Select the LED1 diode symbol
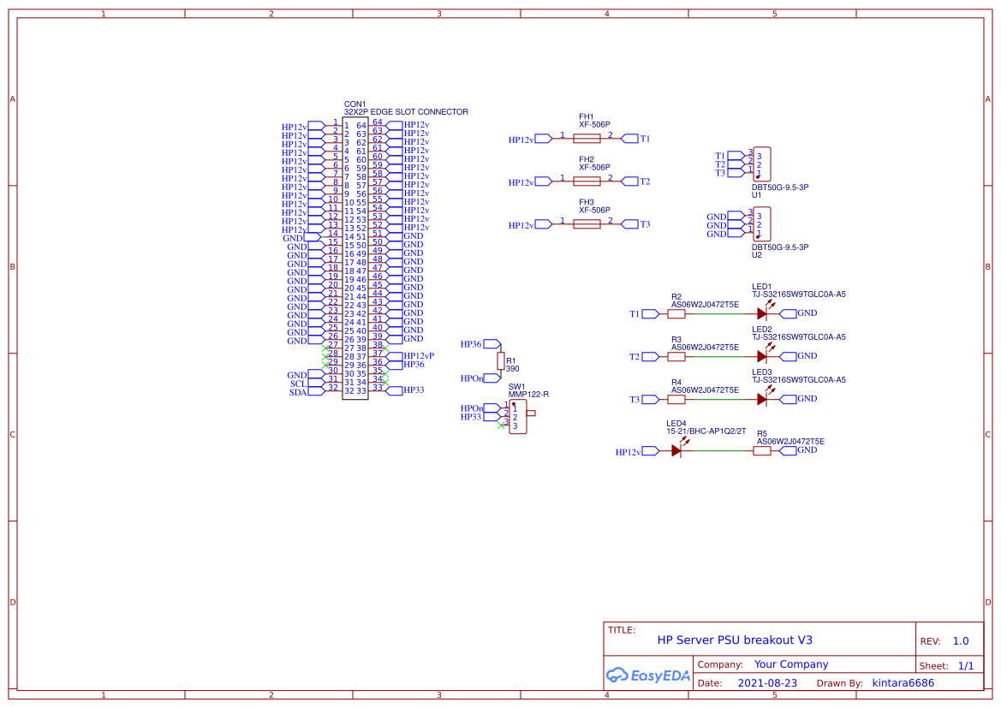Image resolution: width=1001 pixels, height=708 pixels. [x=762, y=314]
